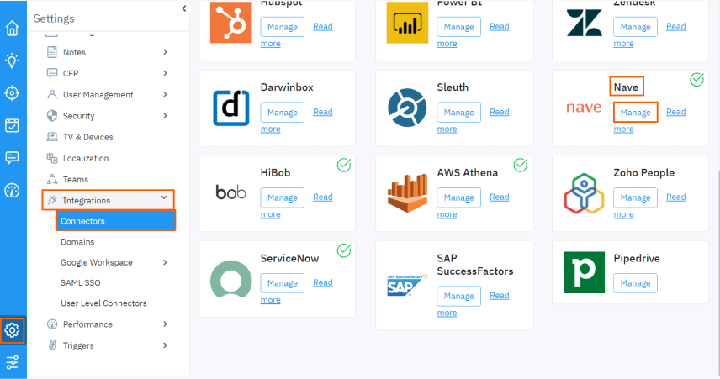Click the AWS Athena connected checkmark

pos(521,165)
